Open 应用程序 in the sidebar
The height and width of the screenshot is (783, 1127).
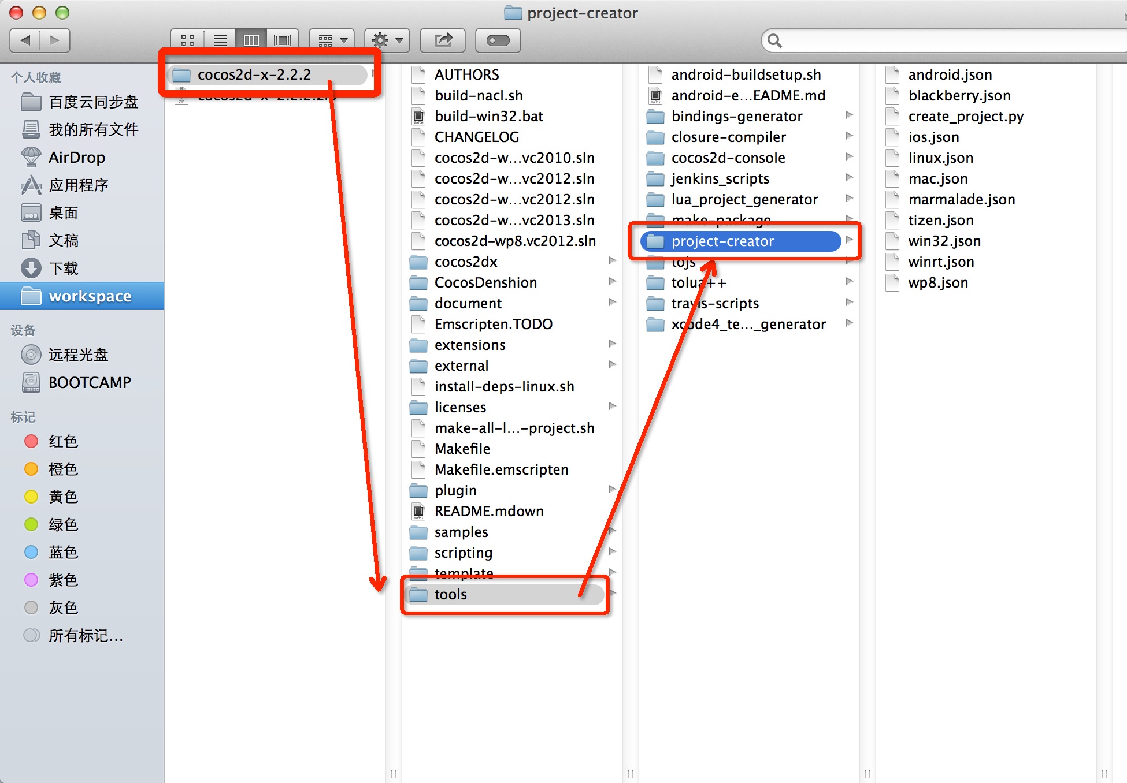[82, 185]
